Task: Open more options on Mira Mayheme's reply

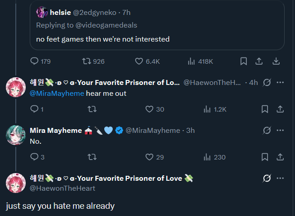Action: click(280, 130)
